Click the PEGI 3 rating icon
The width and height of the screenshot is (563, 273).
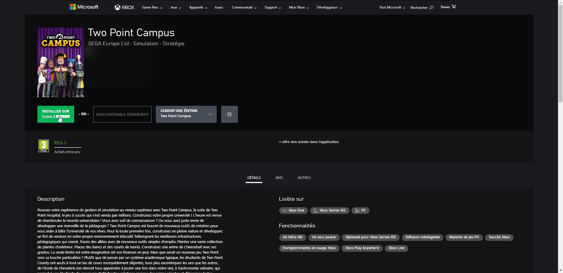pos(43,146)
